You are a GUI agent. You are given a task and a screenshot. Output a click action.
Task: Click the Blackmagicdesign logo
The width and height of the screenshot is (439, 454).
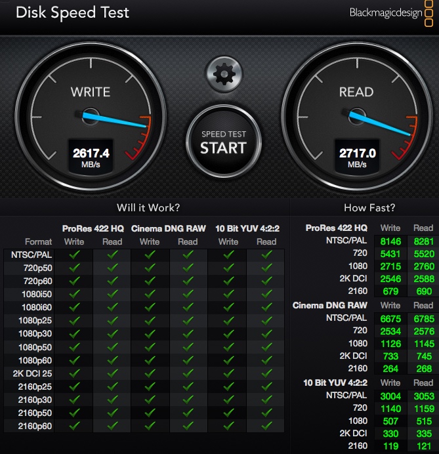(x=391, y=13)
